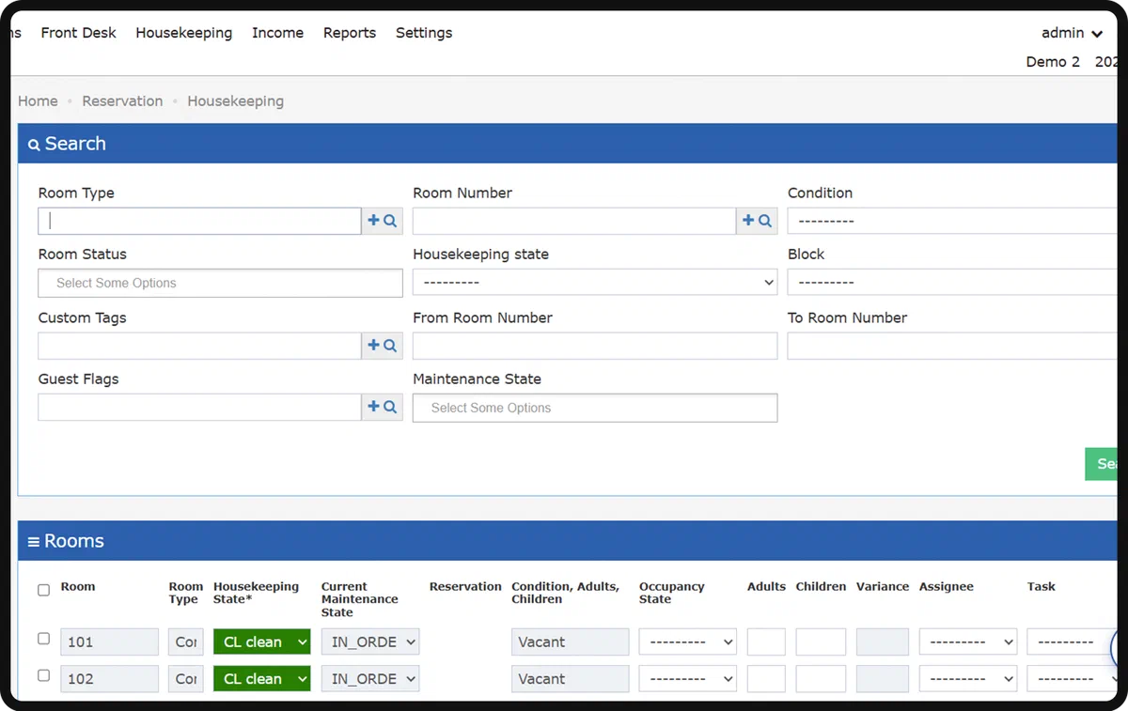Open room 102 maintenance state dropdown
Screen dimensions: 1128x711
click(370, 679)
